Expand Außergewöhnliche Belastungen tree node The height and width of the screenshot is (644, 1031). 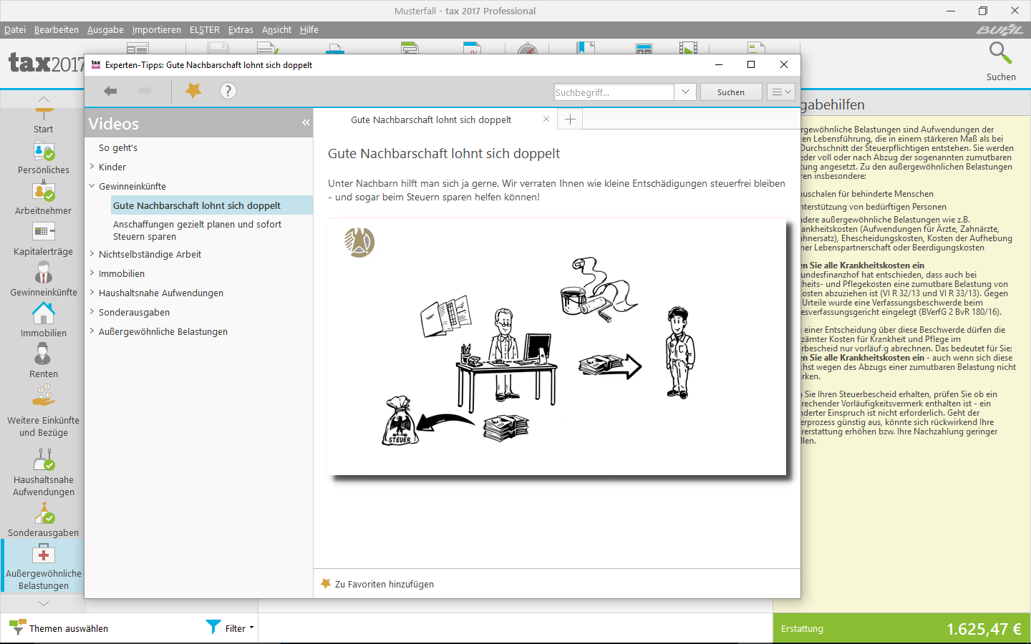[x=92, y=331]
